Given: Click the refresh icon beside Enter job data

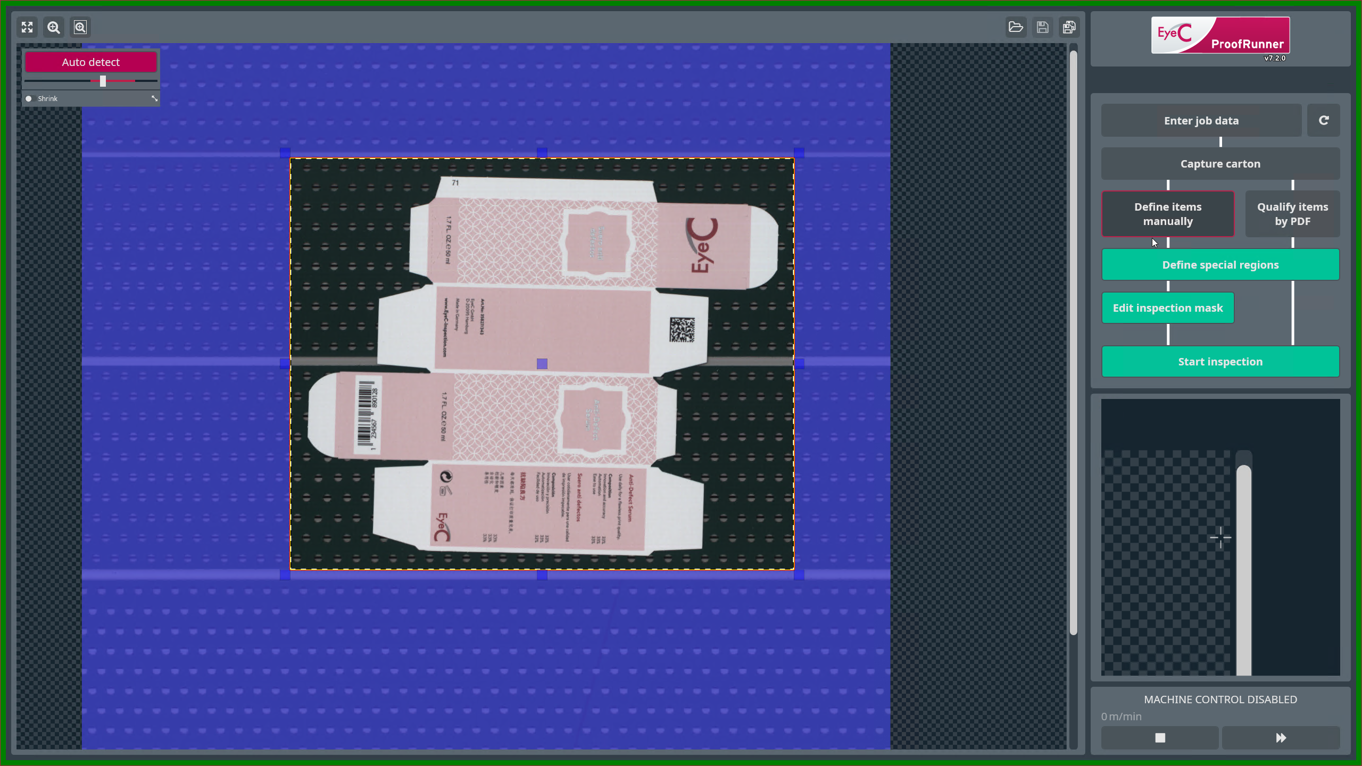Looking at the screenshot, I should pos(1324,121).
